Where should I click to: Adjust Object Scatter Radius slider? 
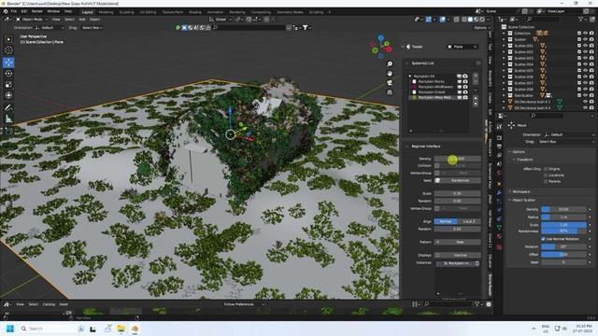563,217
